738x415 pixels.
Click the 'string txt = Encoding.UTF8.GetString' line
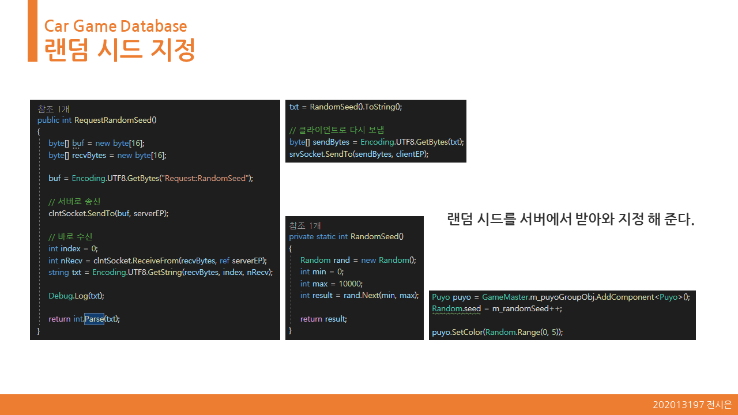161,272
